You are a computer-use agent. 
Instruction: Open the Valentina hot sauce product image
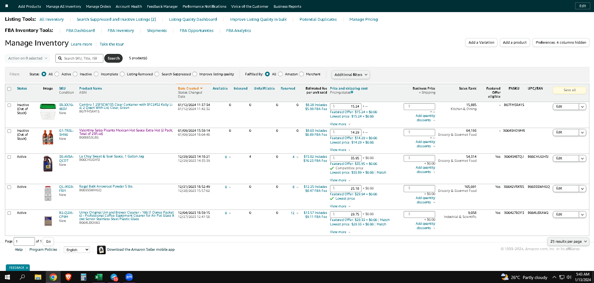(x=48, y=137)
